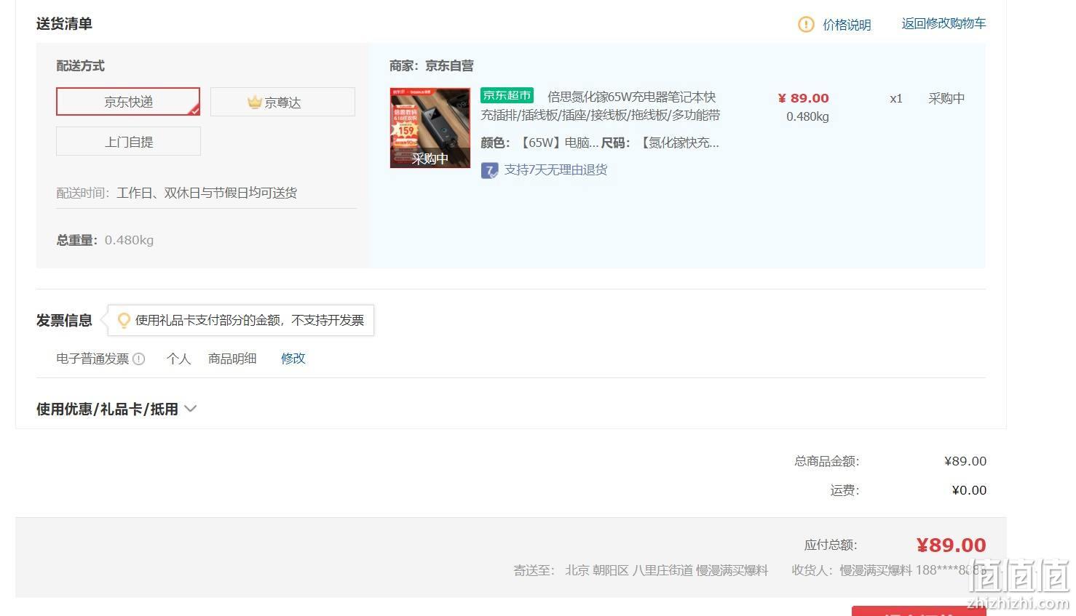Click the price info warning icon
1076x616 pixels.
(806, 24)
